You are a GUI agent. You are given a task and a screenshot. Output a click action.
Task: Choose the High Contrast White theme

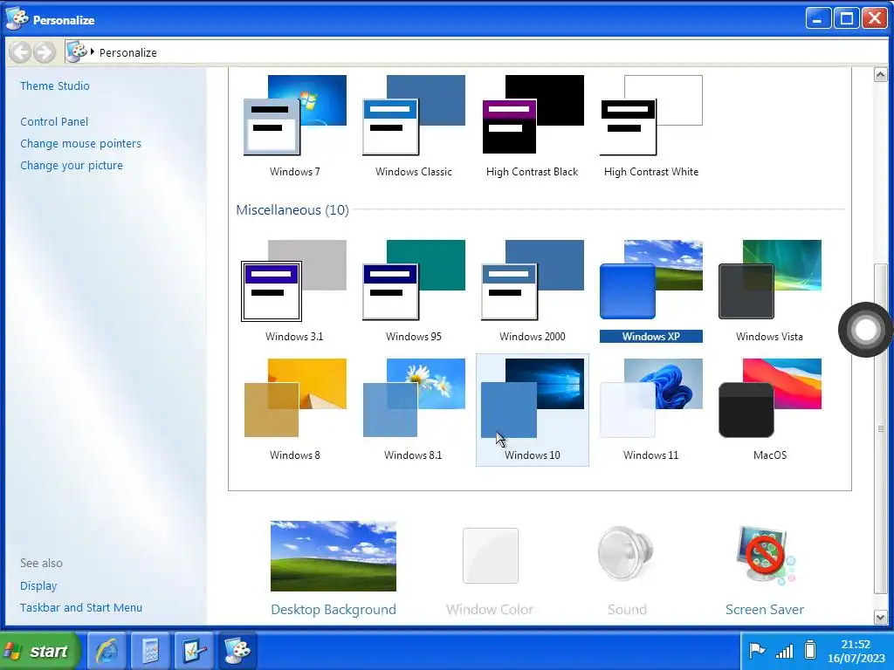[x=651, y=114]
